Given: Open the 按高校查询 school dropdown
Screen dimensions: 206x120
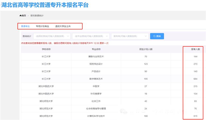Looking at the screenshot, I should coord(52,36).
